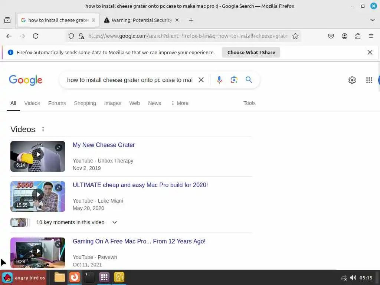Open the tracking protection shield icon

tap(71, 36)
